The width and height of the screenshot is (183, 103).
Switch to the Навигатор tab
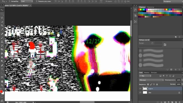151,7
